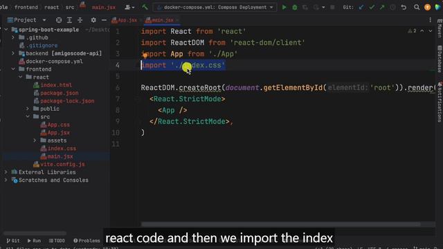Click React.StrictMode opening tag
This screenshot has width=443, height=249.
[x=188, y=99]
